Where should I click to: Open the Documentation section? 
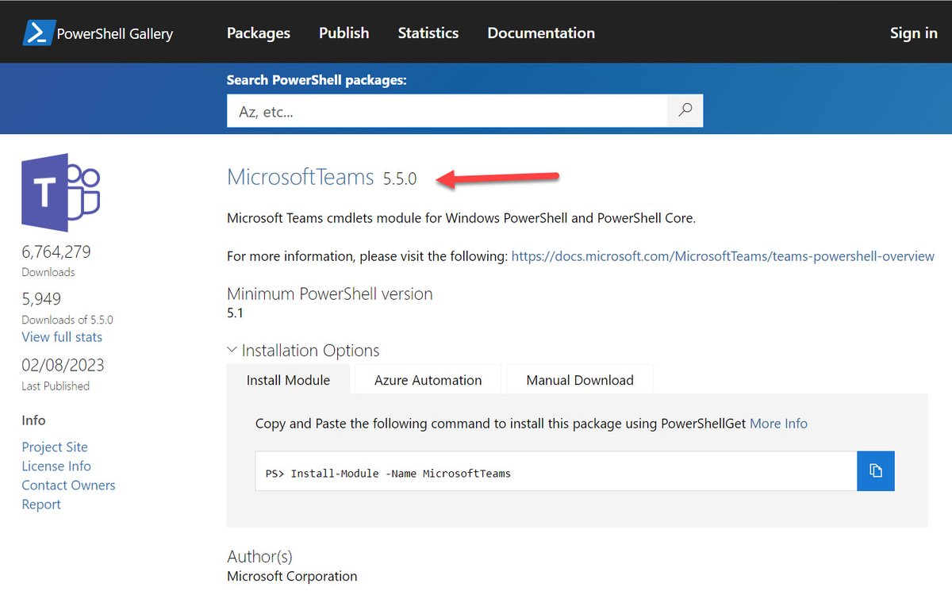[540, 33]
